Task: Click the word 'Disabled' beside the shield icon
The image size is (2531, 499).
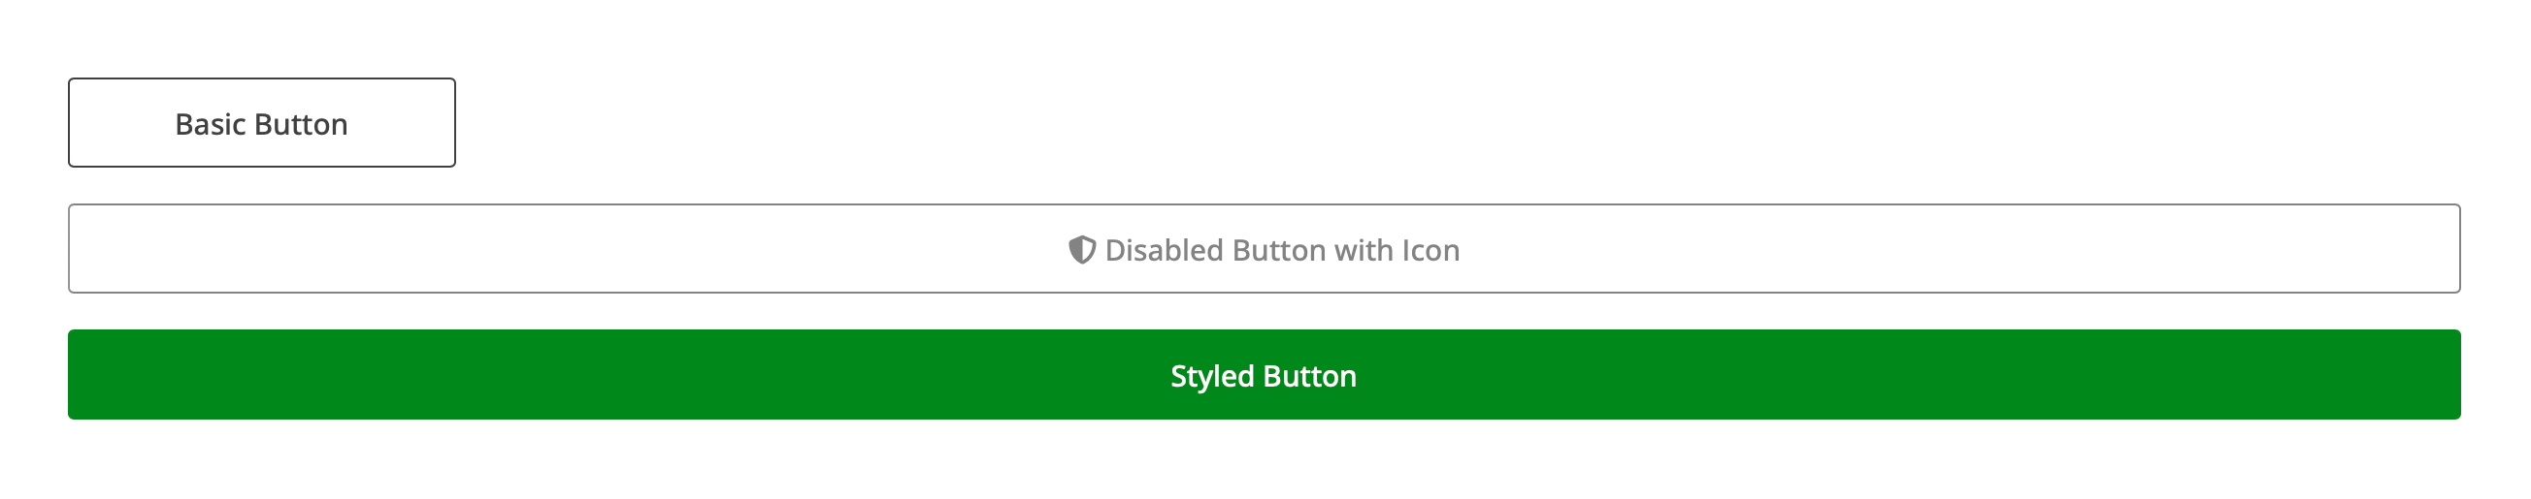Action: pyautogui.click(x=1165, y=250)
